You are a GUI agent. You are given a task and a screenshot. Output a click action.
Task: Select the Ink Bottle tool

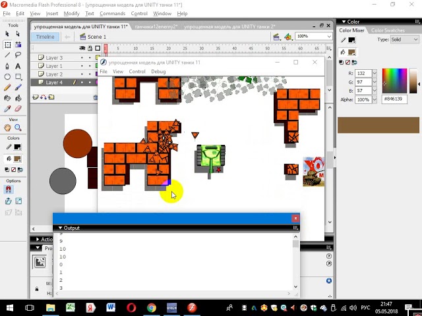pyautogui.click(x=7, y=98)
